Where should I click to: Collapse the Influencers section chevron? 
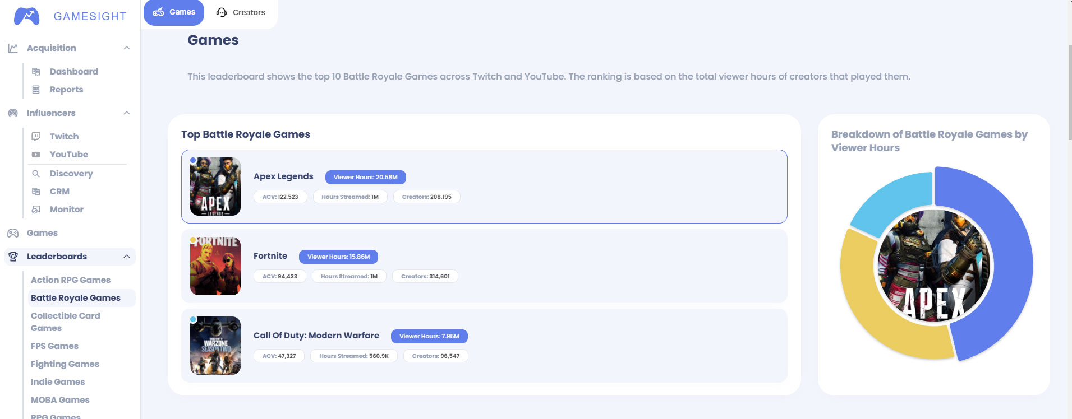pos(127,113)
